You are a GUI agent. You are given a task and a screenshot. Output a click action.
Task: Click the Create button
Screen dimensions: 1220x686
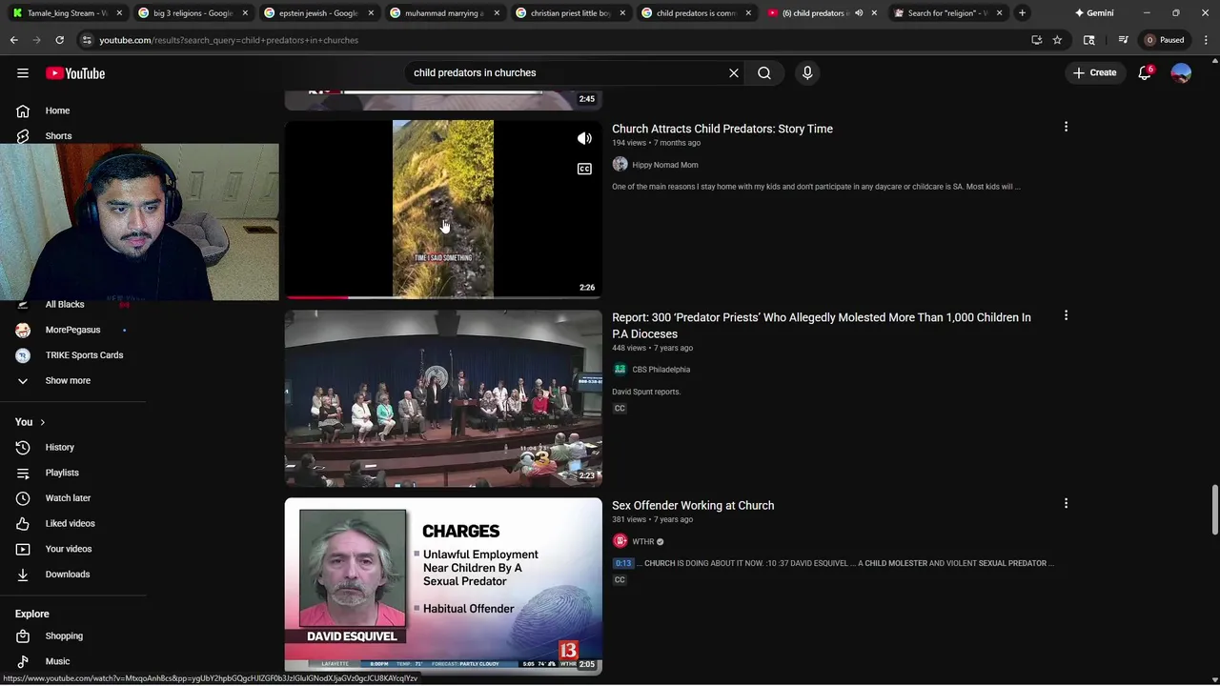(x=1094, y=72)
